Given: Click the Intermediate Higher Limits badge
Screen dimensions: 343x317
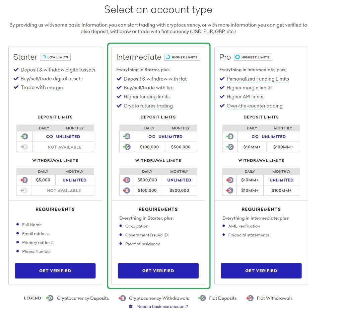Looking at the screenshot, I should (x=182, y=57).
